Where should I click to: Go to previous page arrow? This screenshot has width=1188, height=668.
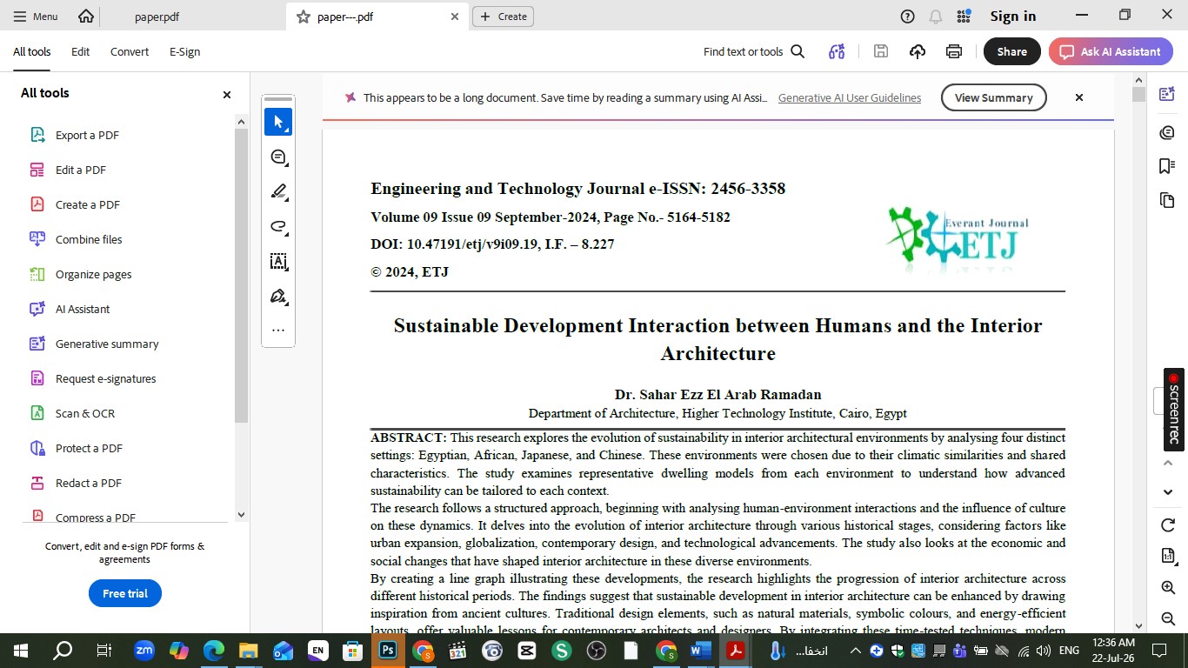(1168, 463)
